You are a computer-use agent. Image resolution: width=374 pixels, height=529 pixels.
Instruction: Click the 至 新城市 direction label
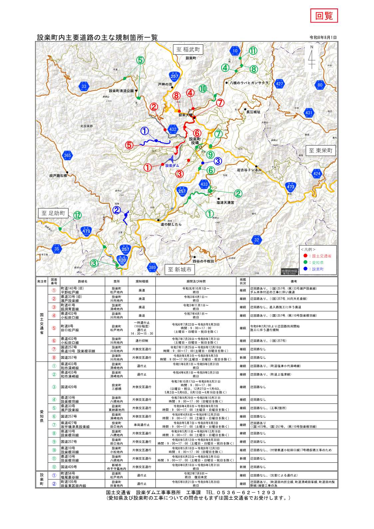tap(180, 269)
